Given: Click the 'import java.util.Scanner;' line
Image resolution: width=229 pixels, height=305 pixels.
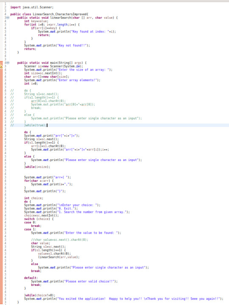Looking at the screenshot, I should [x=32, y=7].
